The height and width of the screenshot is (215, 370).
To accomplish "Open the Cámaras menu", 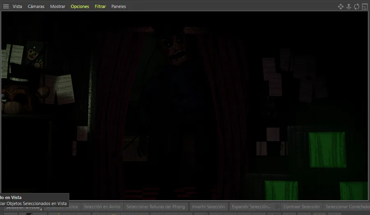I will coord(36,7).
